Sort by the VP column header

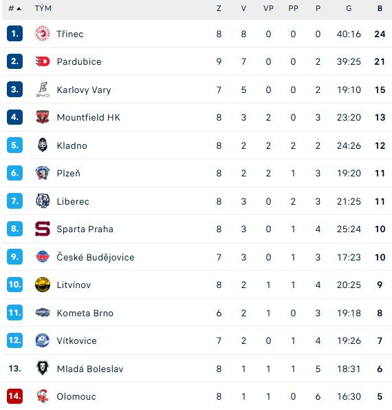tap(268, 8)
